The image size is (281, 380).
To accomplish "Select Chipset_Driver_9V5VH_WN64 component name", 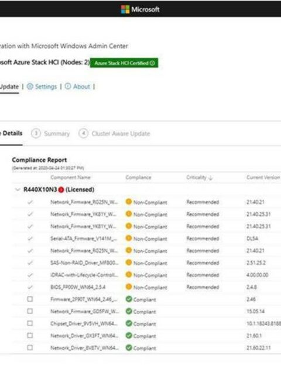I will pyautogui.click(x=84, y=323).
